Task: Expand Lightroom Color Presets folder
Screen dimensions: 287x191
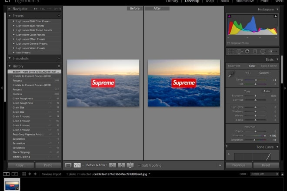Action: [x=14, y=35]
